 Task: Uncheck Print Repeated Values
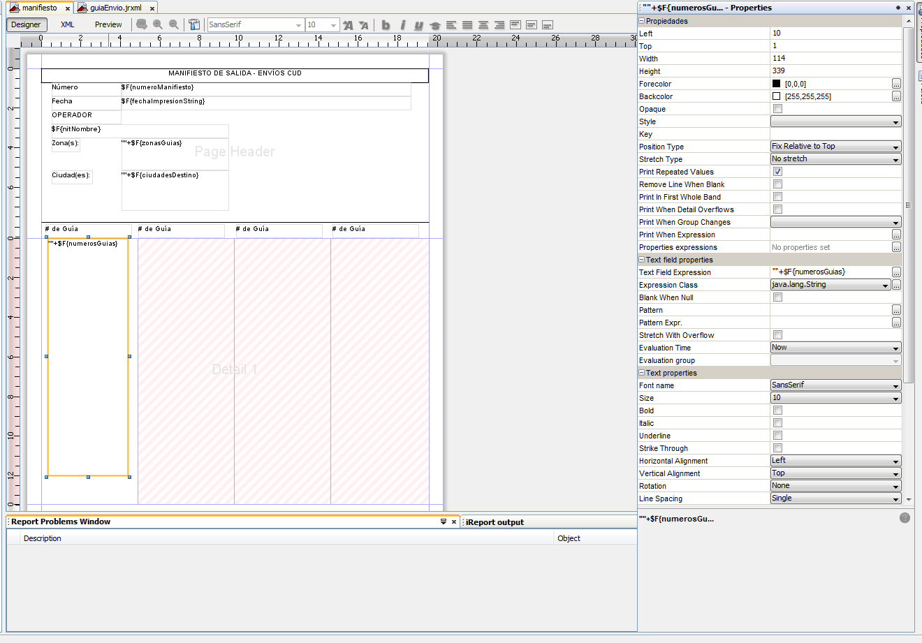pyautogui.click(x=777, y=171)
